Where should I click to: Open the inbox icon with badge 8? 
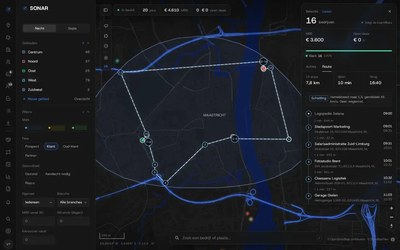point(8,74)
